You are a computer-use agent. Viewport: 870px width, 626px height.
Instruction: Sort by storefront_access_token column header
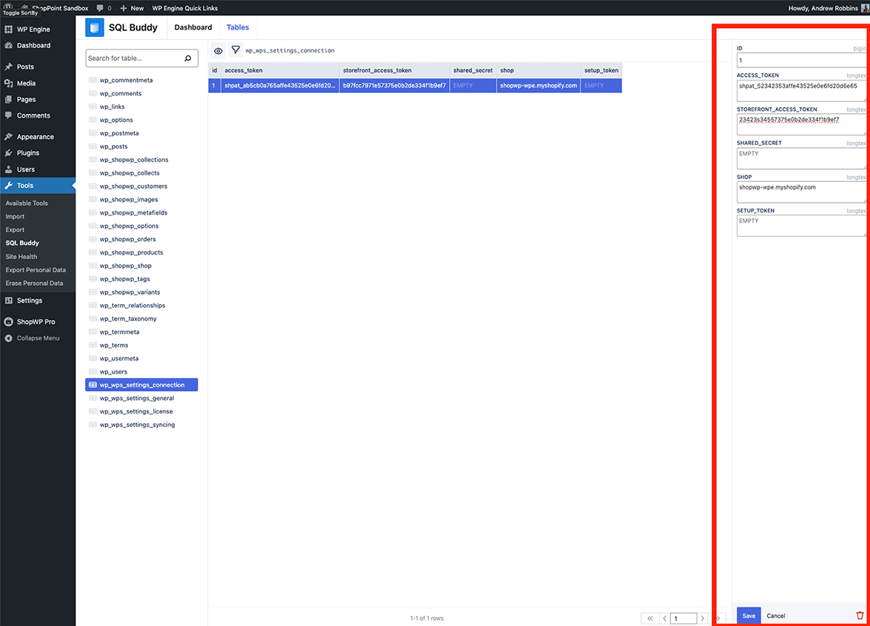tap(394, 70)
